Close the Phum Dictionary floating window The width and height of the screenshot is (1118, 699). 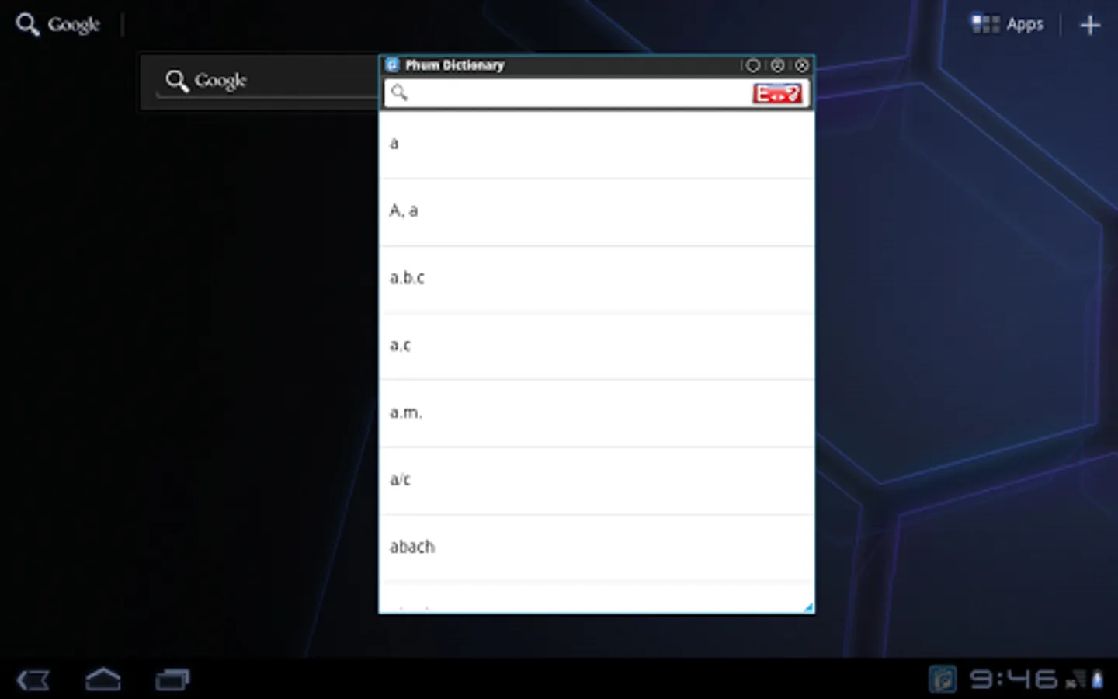802,65
